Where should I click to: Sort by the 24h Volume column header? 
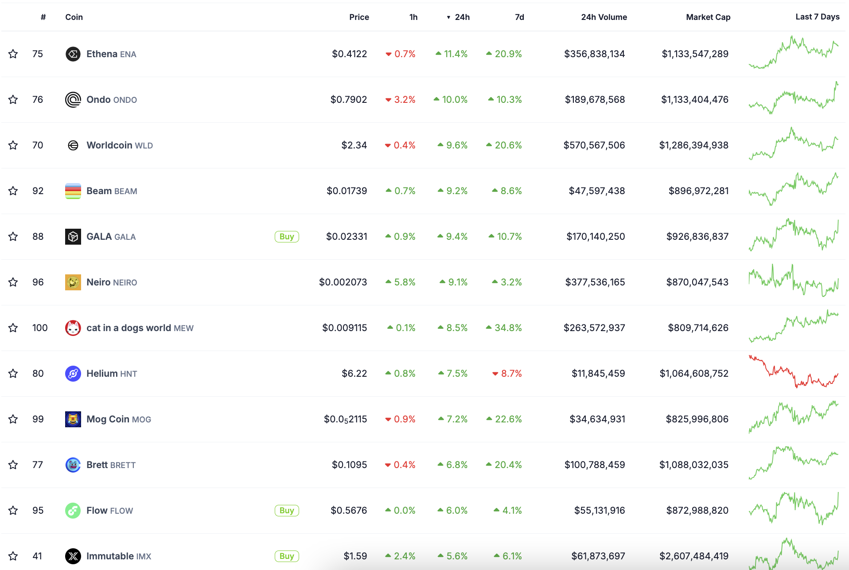click(604, 17)
